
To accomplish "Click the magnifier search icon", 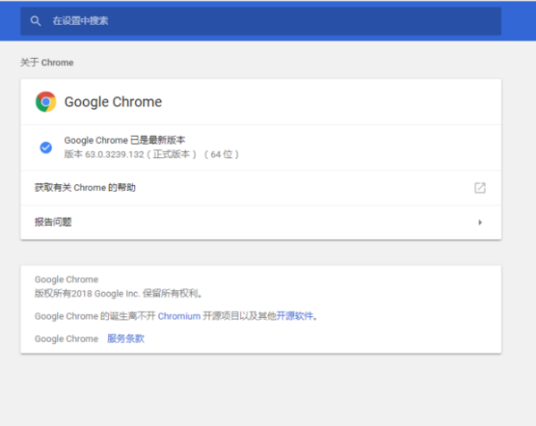I will coord(36,21).
